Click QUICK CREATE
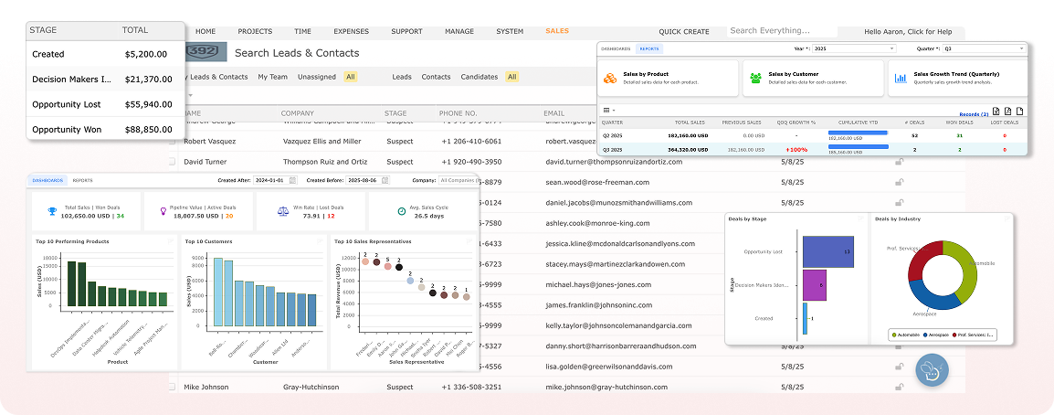Screen dimensions: 1054x415 pos(683,32)
